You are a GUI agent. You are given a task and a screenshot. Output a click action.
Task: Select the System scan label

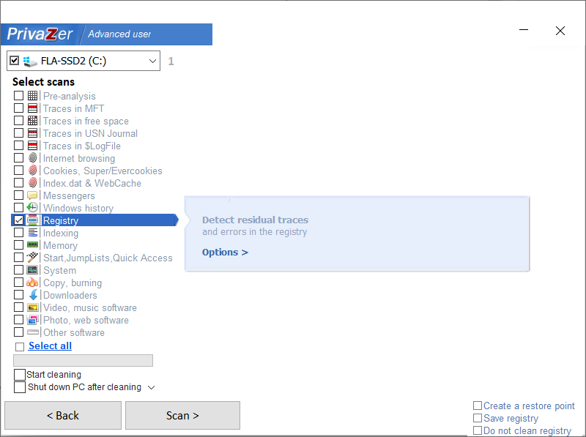(60, 270)
